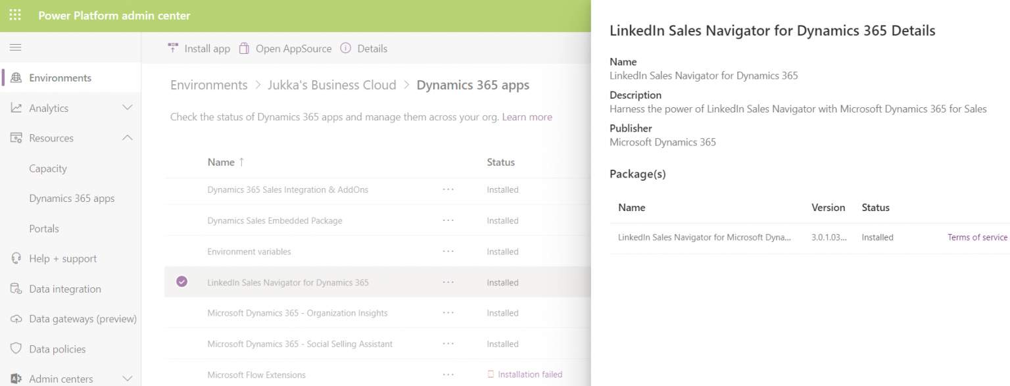This screenshot has height=386, width=1010.
Task: Open more options for LinkedIn Sales Navigator row
Action: tap(448, 282)
